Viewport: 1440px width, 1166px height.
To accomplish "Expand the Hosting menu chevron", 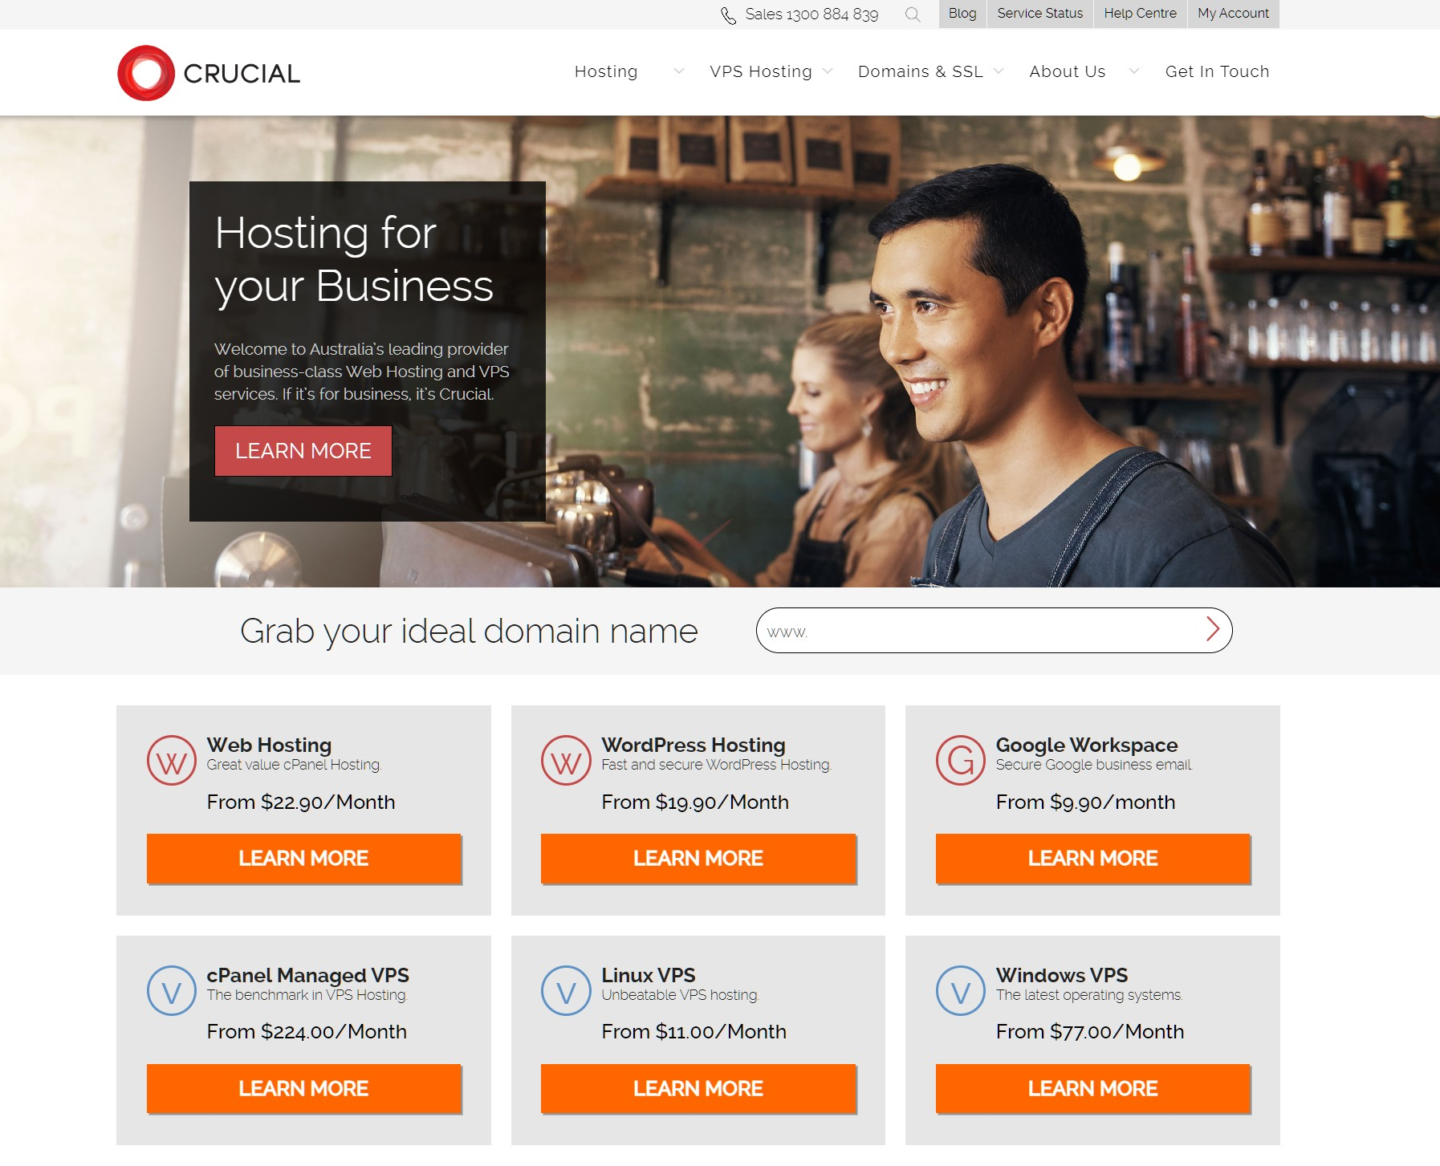I will click(x=679, y=71).
